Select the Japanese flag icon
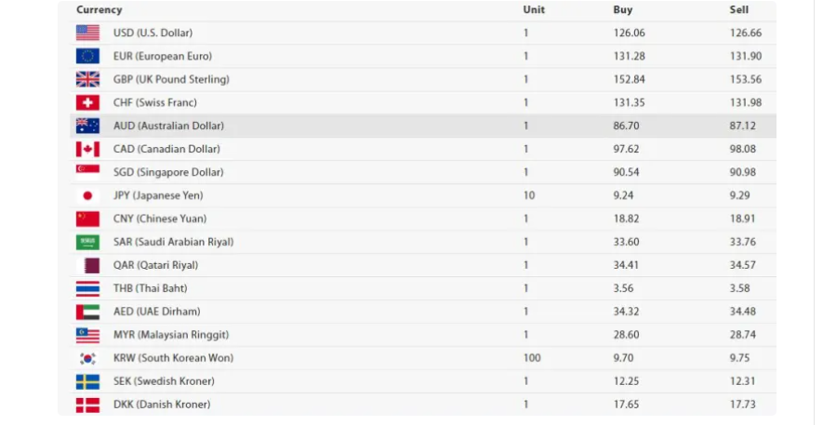The height and width of the screenshot is (425, 823). (87, 195)
